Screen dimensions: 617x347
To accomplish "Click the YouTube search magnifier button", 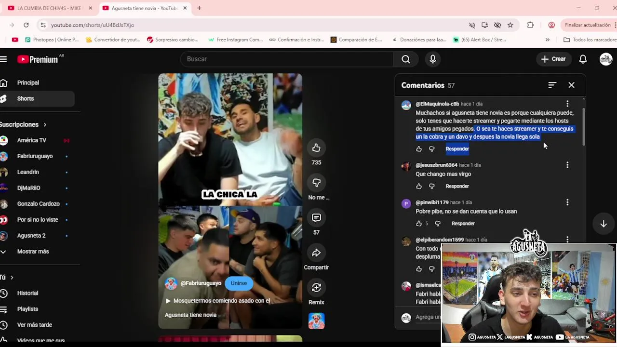I will click(x=406, y=59).
